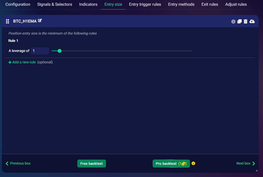263x177 pixels.
Task: Open the Entry methods tab
Action: point(181,4)
